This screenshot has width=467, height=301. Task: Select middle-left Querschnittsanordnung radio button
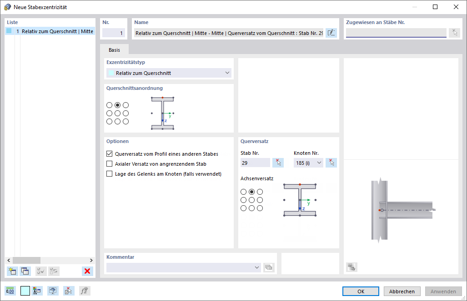coord(109,113)
